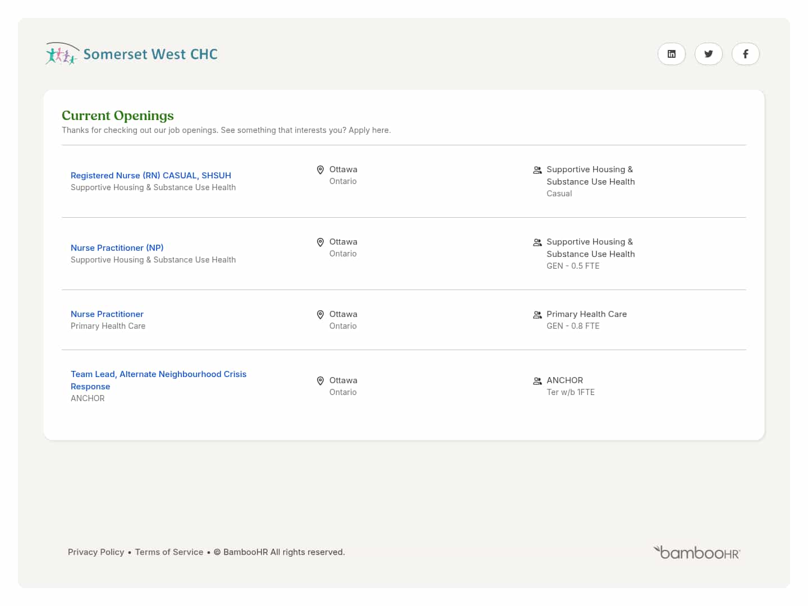Click the BambooHR logo in footer
Screen dimensions: 808x606
point(696,553)
